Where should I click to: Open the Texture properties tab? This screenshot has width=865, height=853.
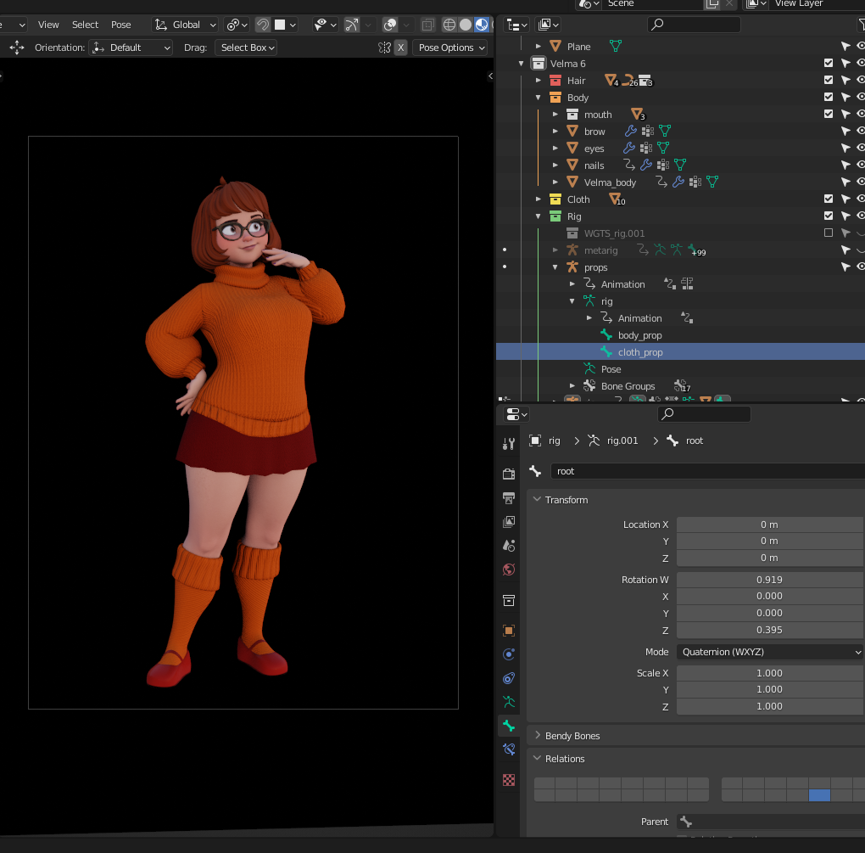pos(509,779)
